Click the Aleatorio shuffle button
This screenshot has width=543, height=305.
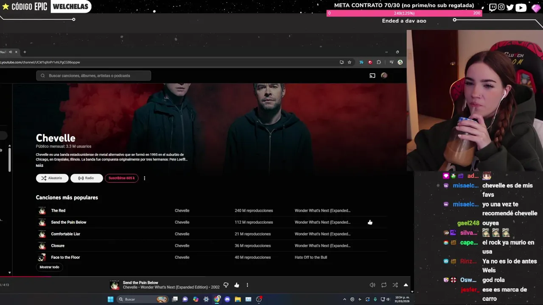pos(52,178)
